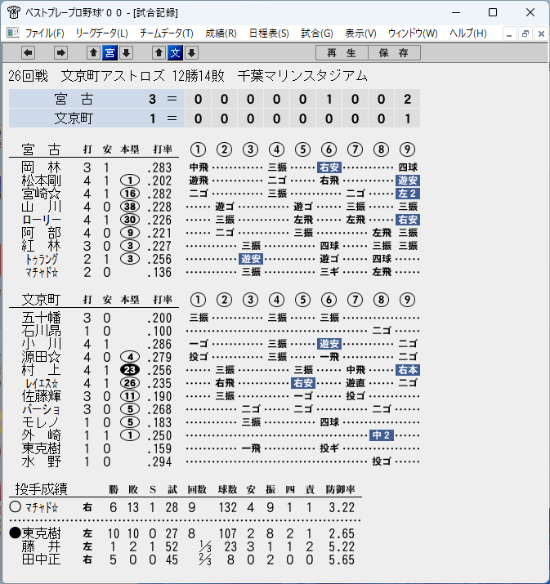This screenshot has width=550, height=584.
Task: Click the left arrow previous-game button
Action: click(x=29, y=53)
